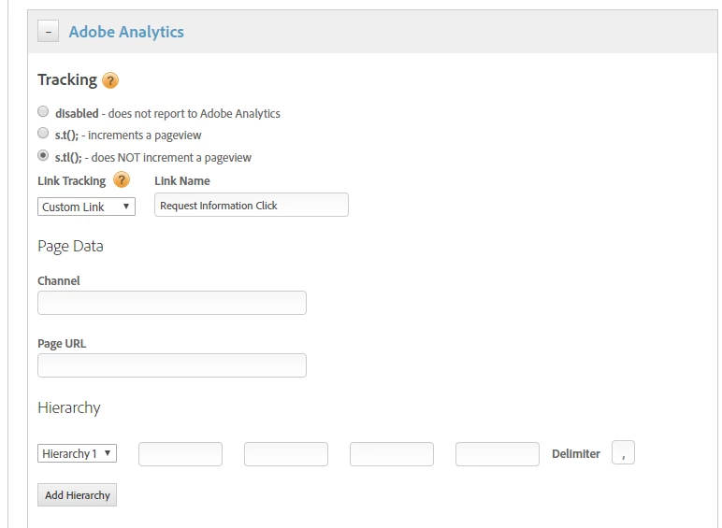The height and width of the screenshot is (528, 722).
Task: Select the s.t() pageview radio option
Action: 43,134
